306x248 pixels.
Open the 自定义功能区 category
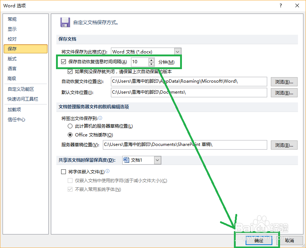coord(26,89)
